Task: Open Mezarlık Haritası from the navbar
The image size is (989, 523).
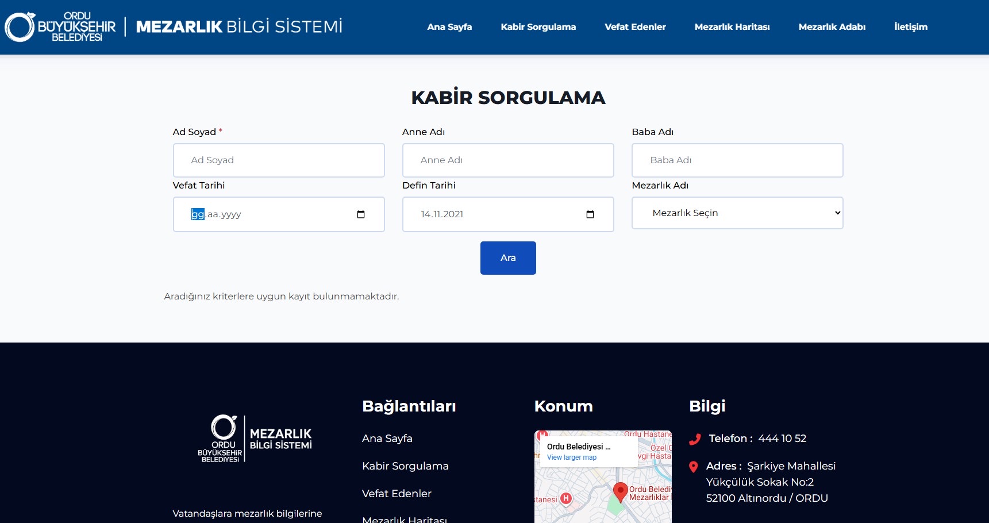Action: [732, 27]
